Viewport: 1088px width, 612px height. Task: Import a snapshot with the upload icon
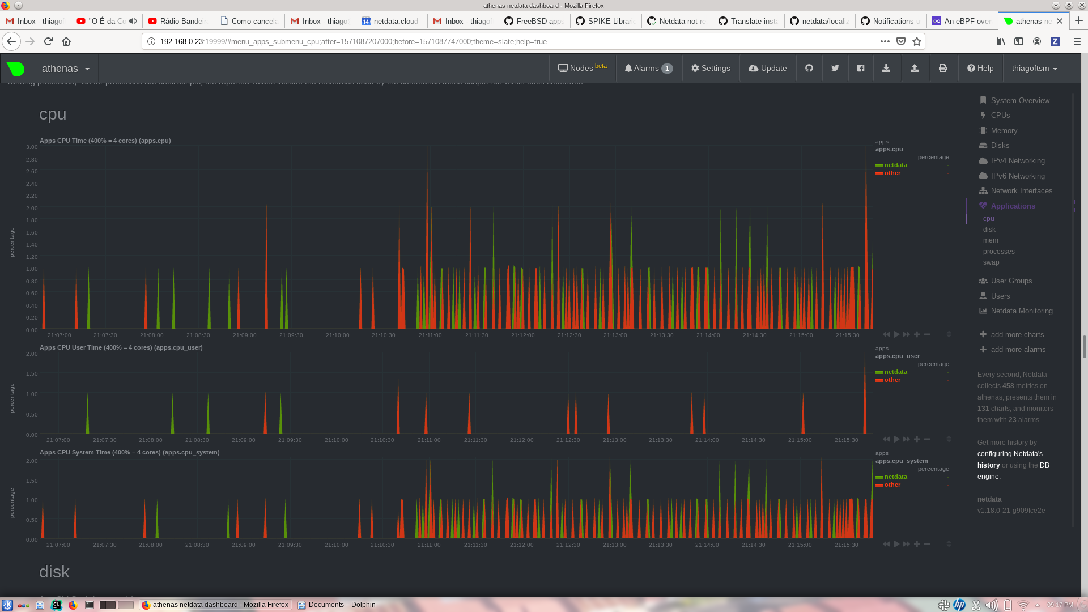tap(915, 68)
